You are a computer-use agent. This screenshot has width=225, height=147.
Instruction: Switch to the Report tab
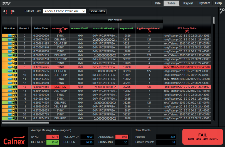pos(188,3)
